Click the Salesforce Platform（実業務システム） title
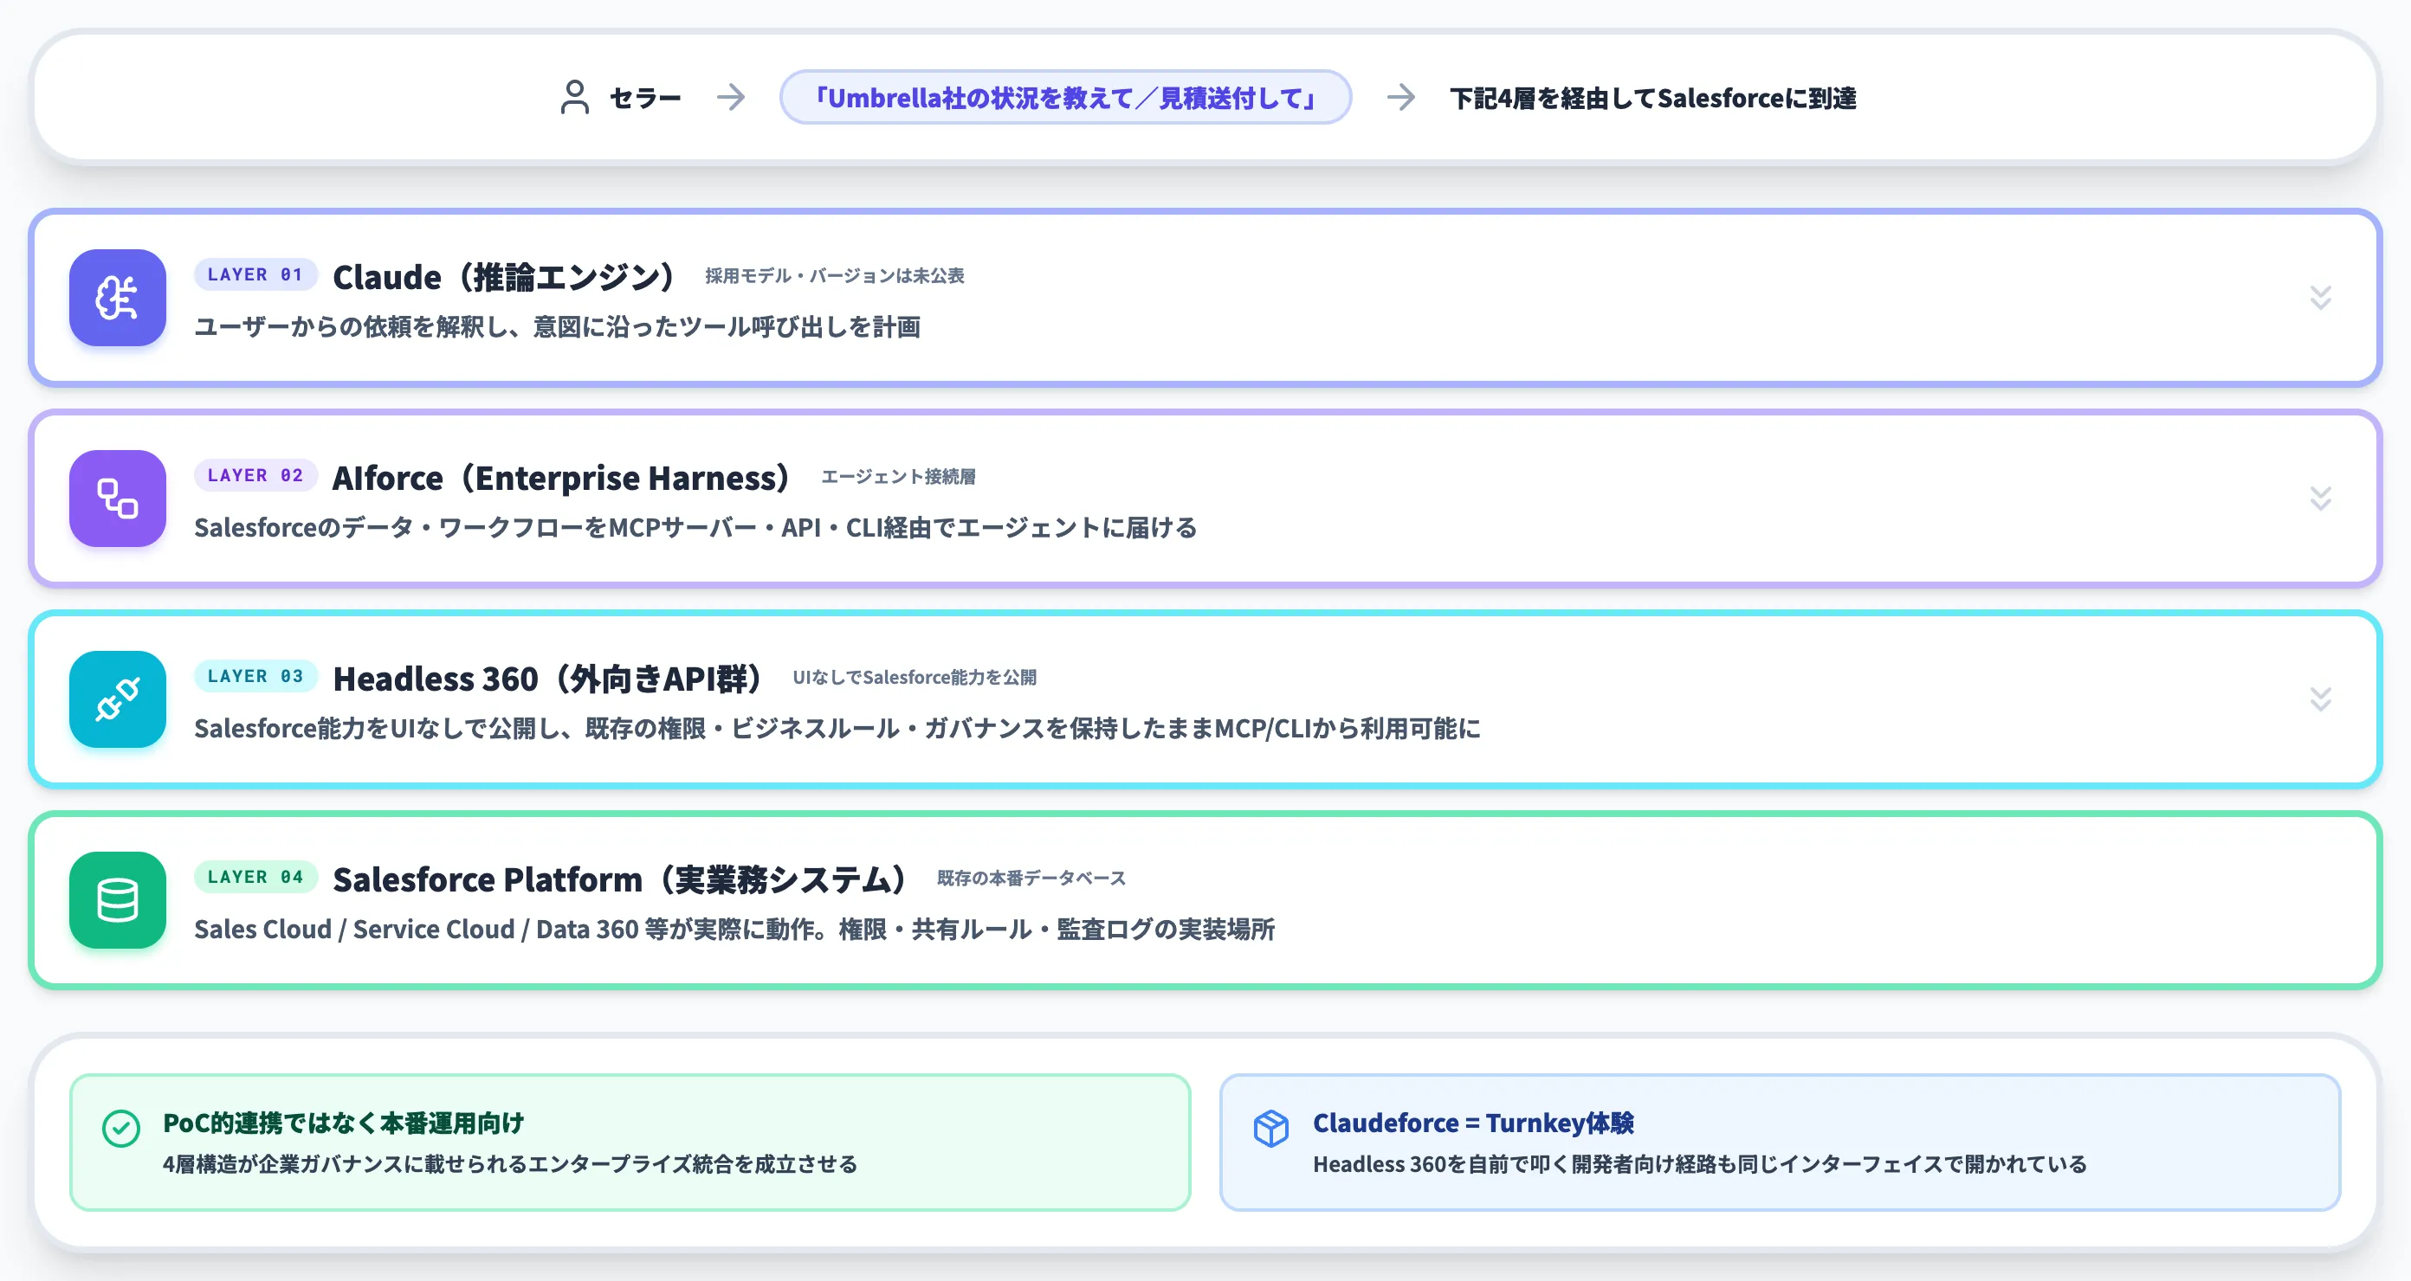 tap(619, 879)
